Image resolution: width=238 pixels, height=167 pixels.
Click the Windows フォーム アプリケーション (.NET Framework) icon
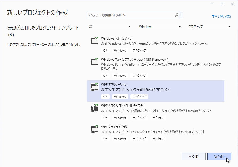(95, 61)
